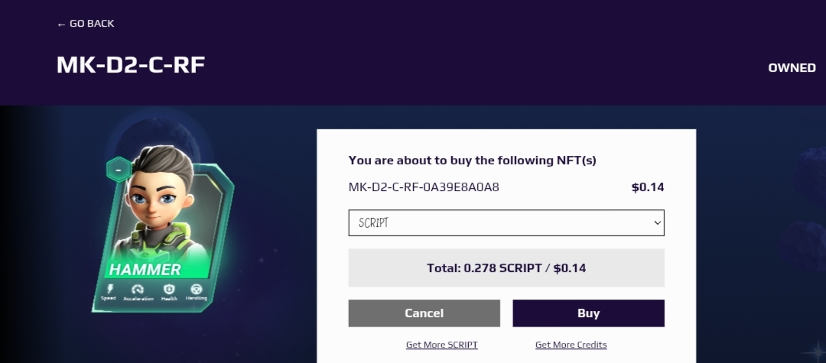Open the Get More SCRIPT link

pos(441,345)
